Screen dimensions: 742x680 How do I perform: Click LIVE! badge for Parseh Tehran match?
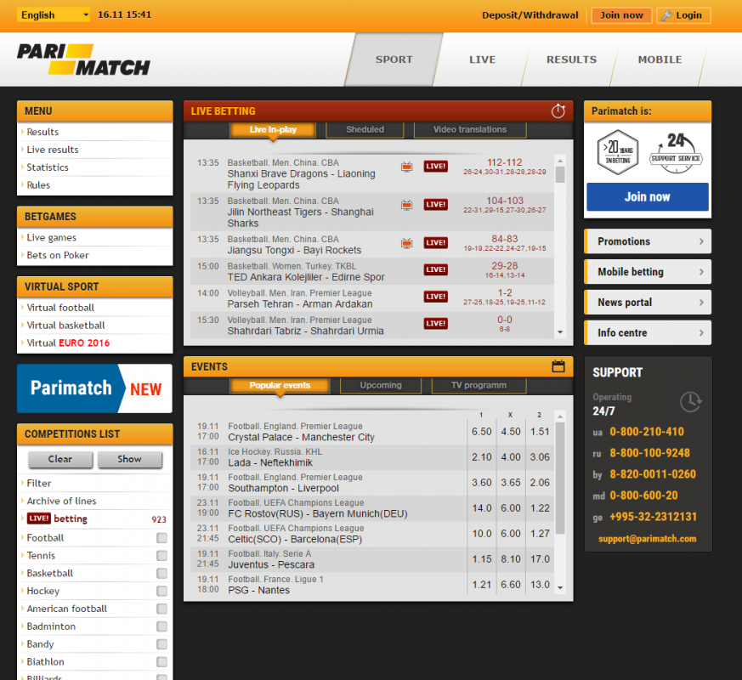[x=435, y=297]
